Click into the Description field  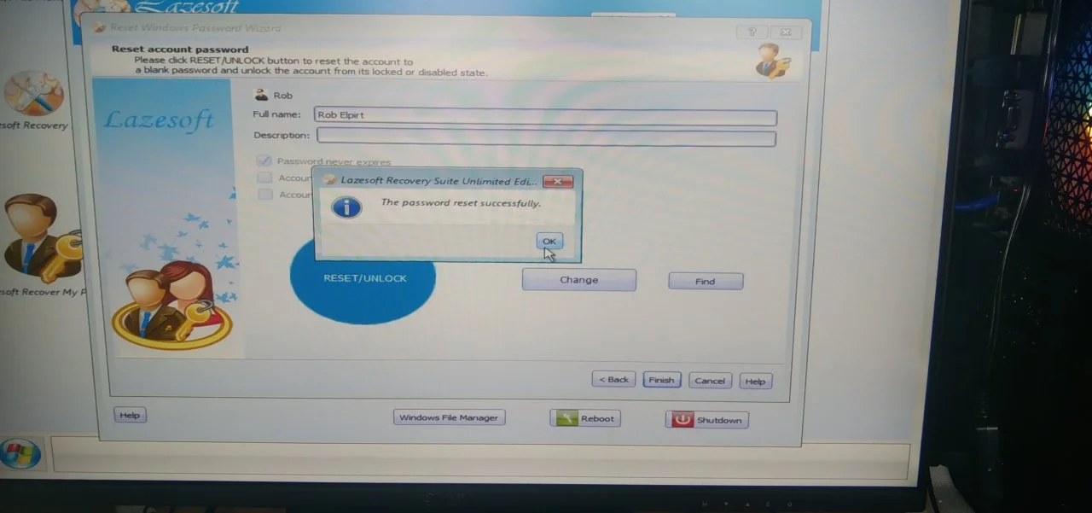(546, 137)
